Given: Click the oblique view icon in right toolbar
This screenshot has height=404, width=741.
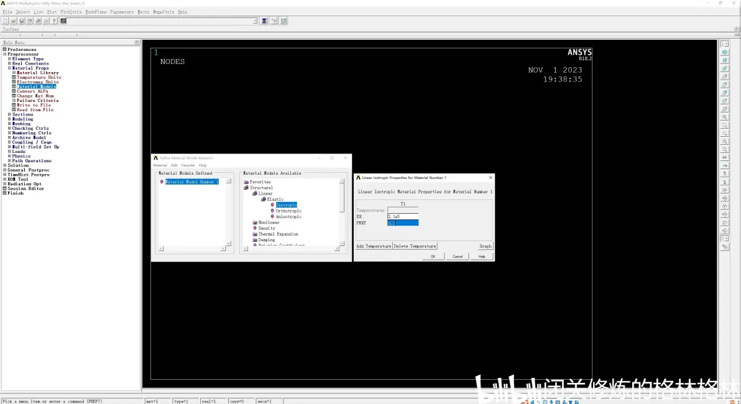Looking at the screenshot, I should pyautogui.click(x=724, y=60).
